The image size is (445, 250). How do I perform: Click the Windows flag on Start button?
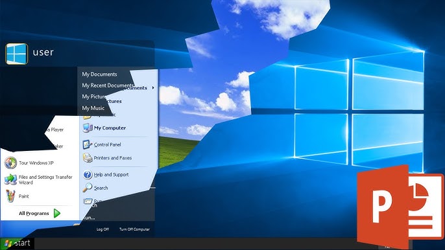pos(8,244)
